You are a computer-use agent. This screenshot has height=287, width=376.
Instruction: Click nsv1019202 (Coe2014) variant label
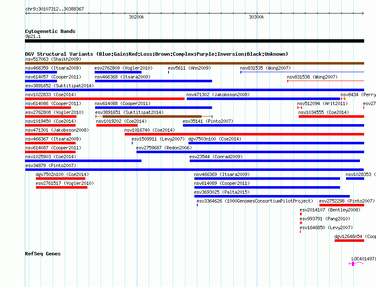pos(121,121)
